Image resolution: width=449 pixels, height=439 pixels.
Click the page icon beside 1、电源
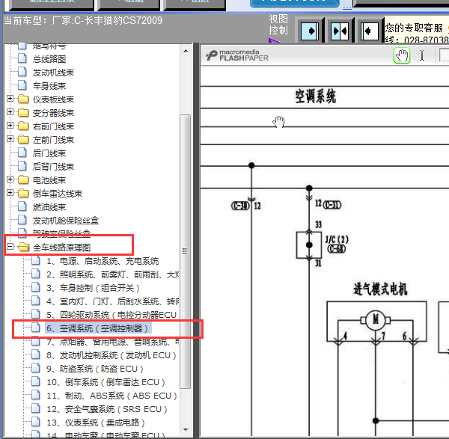click(x=36, y=260)
